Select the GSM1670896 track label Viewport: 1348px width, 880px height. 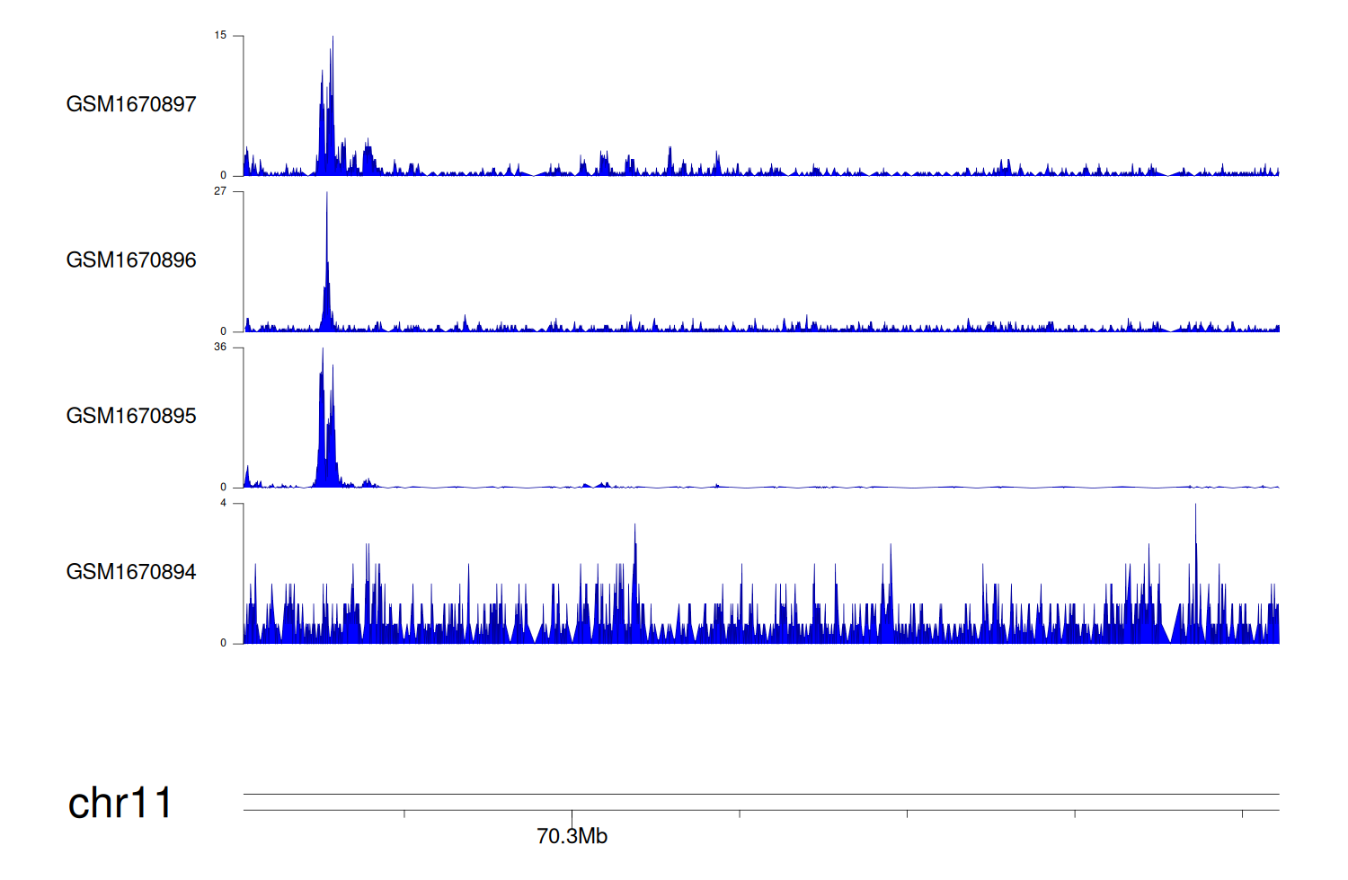131,260
